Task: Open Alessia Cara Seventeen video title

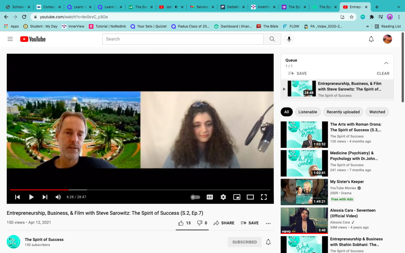Action: pyautogui.click(x=353, y=213)
